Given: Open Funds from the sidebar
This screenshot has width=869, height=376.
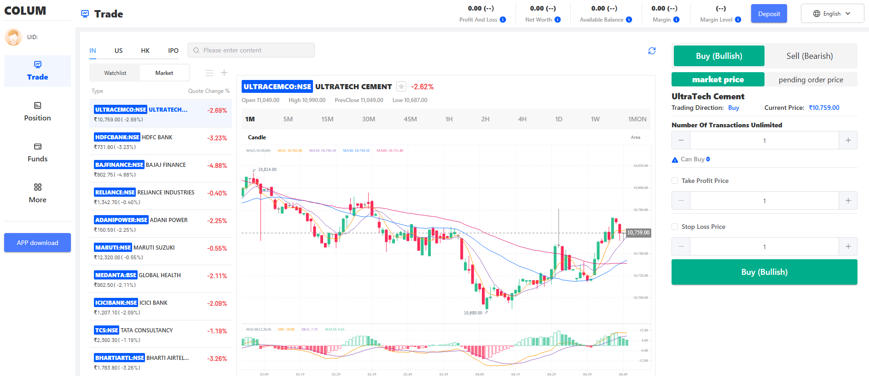Looking at the screenshot, I should (38, 153).
